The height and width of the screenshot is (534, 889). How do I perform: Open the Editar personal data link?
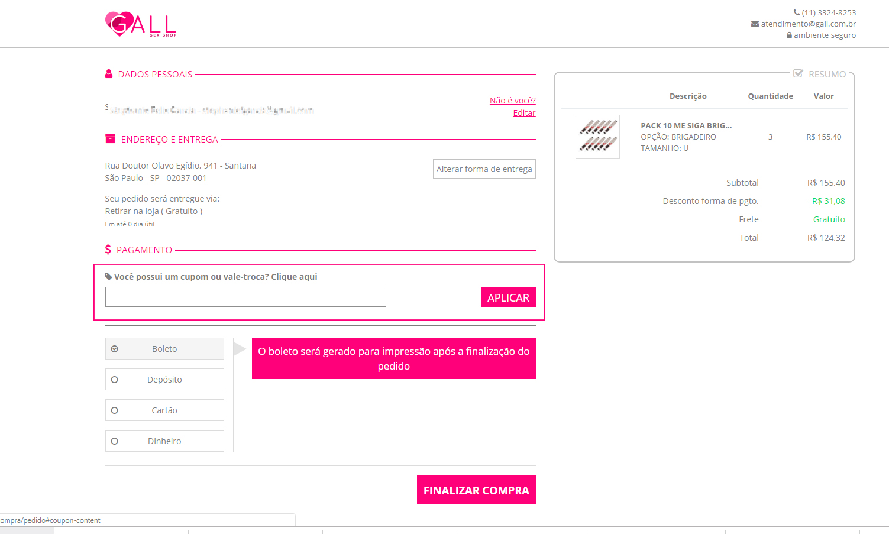pos(524,113)
